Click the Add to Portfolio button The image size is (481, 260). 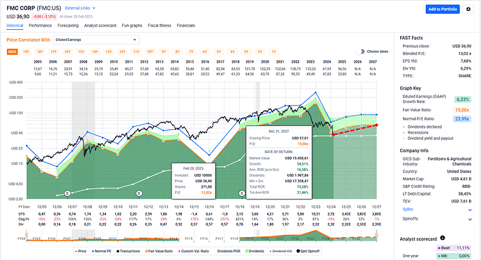pyautogui.click(x=443, y=9)
